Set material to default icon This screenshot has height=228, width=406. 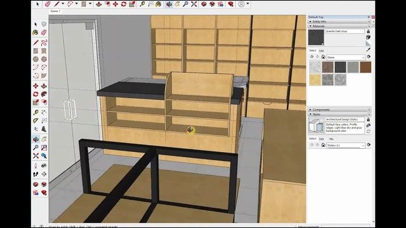pyautogui.click(x=368, y=43)
